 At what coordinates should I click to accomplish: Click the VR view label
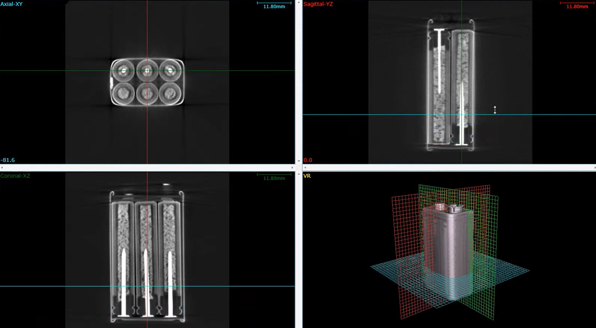point(307,176)
